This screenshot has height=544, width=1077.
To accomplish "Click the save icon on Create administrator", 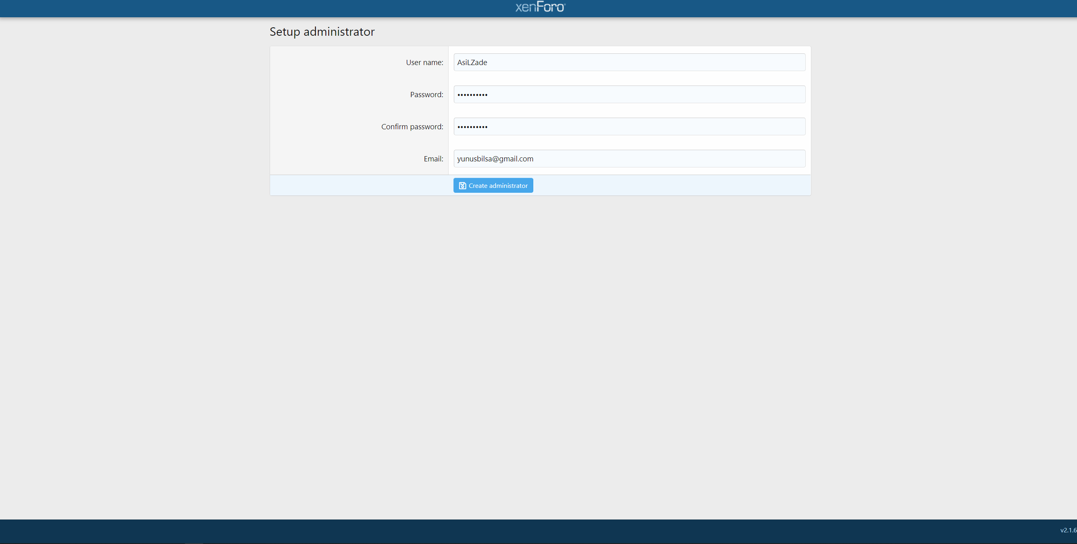I will (x=462, y=186).
